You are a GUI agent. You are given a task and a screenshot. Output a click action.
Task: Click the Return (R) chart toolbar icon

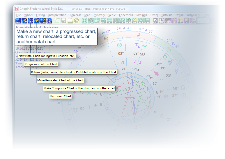pyautogui.click(x=31, y=21)
